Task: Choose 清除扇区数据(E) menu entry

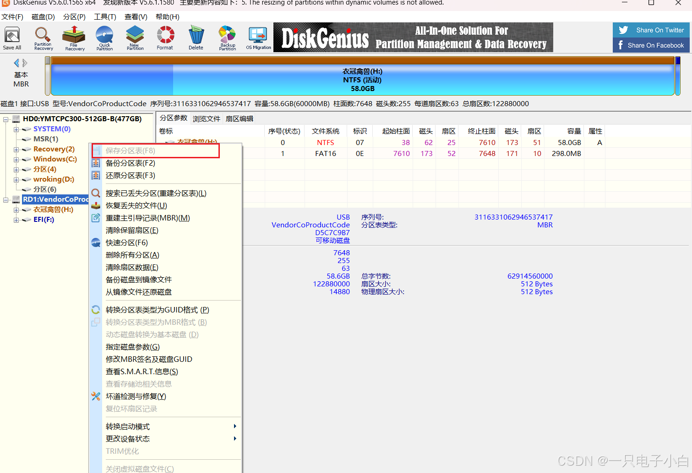Action: pyautogui.click(x=165, y=268)
